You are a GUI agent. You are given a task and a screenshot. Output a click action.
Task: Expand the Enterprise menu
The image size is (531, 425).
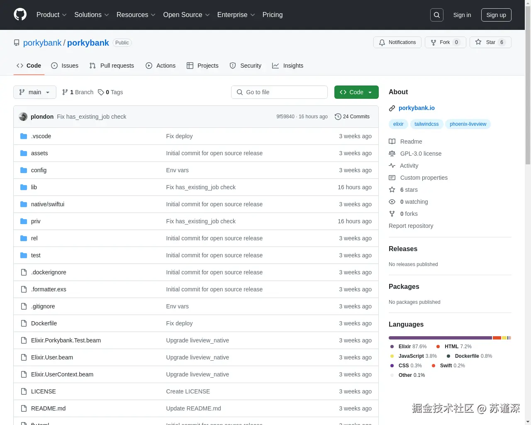point(236,15)
